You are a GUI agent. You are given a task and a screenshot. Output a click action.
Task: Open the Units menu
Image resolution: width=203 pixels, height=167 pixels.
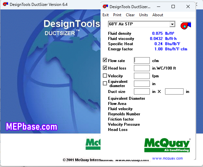pos(143,15)
